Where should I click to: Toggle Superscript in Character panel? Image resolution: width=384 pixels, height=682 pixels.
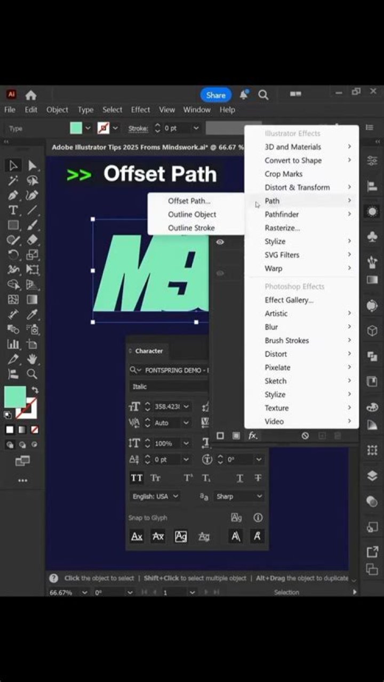(188, 478)
